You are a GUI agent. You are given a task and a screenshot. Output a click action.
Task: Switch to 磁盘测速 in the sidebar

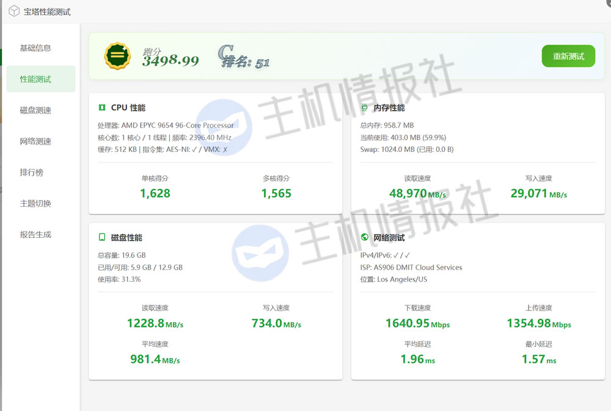35,110
